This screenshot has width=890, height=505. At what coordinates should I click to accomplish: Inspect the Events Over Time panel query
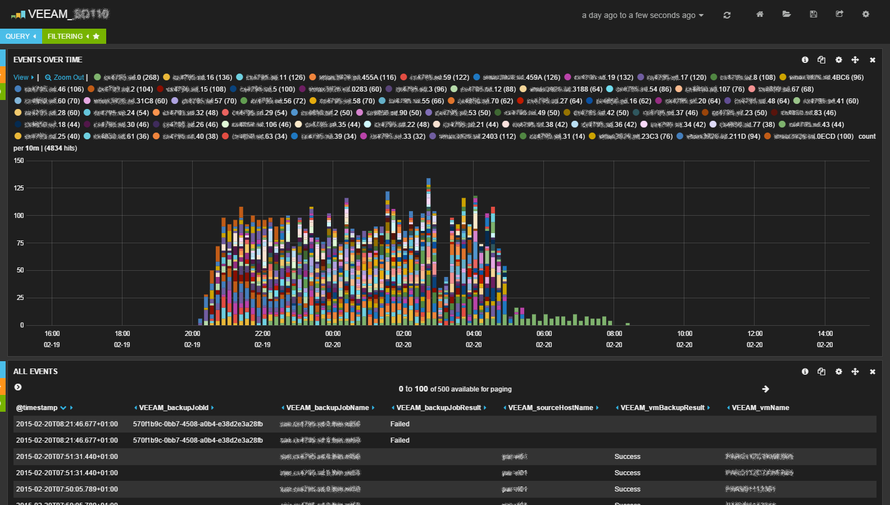coord(821,60)
